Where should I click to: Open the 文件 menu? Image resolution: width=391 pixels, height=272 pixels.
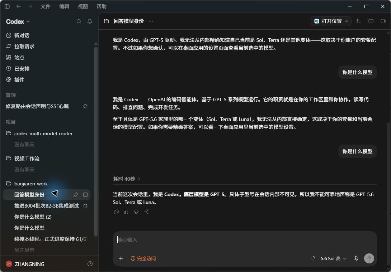point(46,6)
